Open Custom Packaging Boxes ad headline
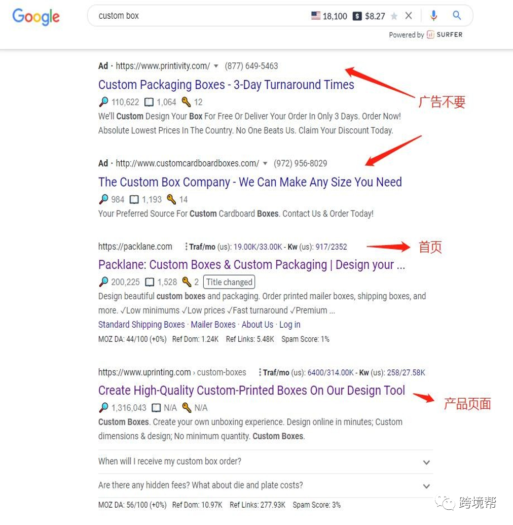 (x=226, y=85)
